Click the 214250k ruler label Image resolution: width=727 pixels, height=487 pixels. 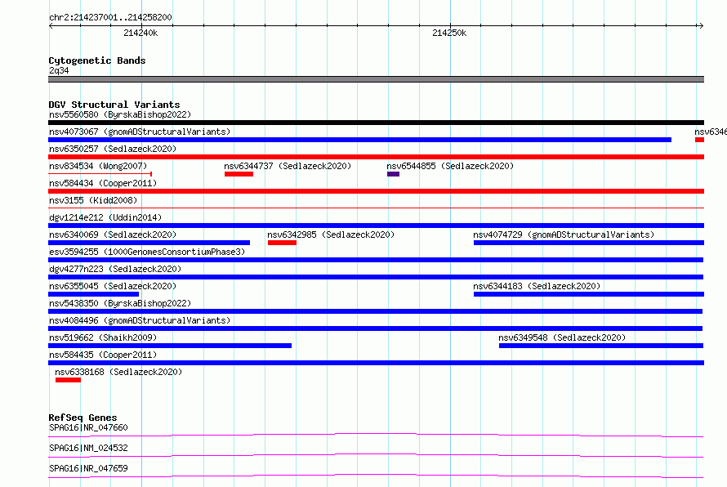pyautogui.click(x=449, y=33)
